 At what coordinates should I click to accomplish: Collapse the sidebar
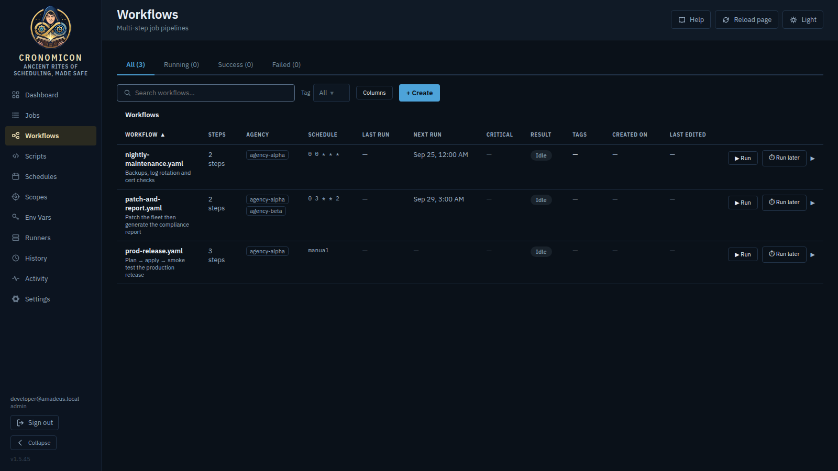(x=34, y=443)
